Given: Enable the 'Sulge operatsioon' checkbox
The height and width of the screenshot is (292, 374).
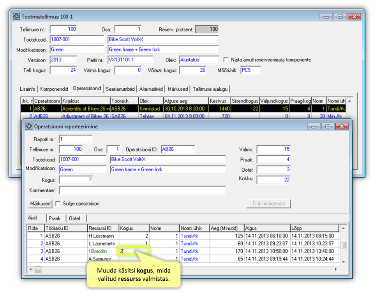Looking at the screenshot, I should coord(58,204).
